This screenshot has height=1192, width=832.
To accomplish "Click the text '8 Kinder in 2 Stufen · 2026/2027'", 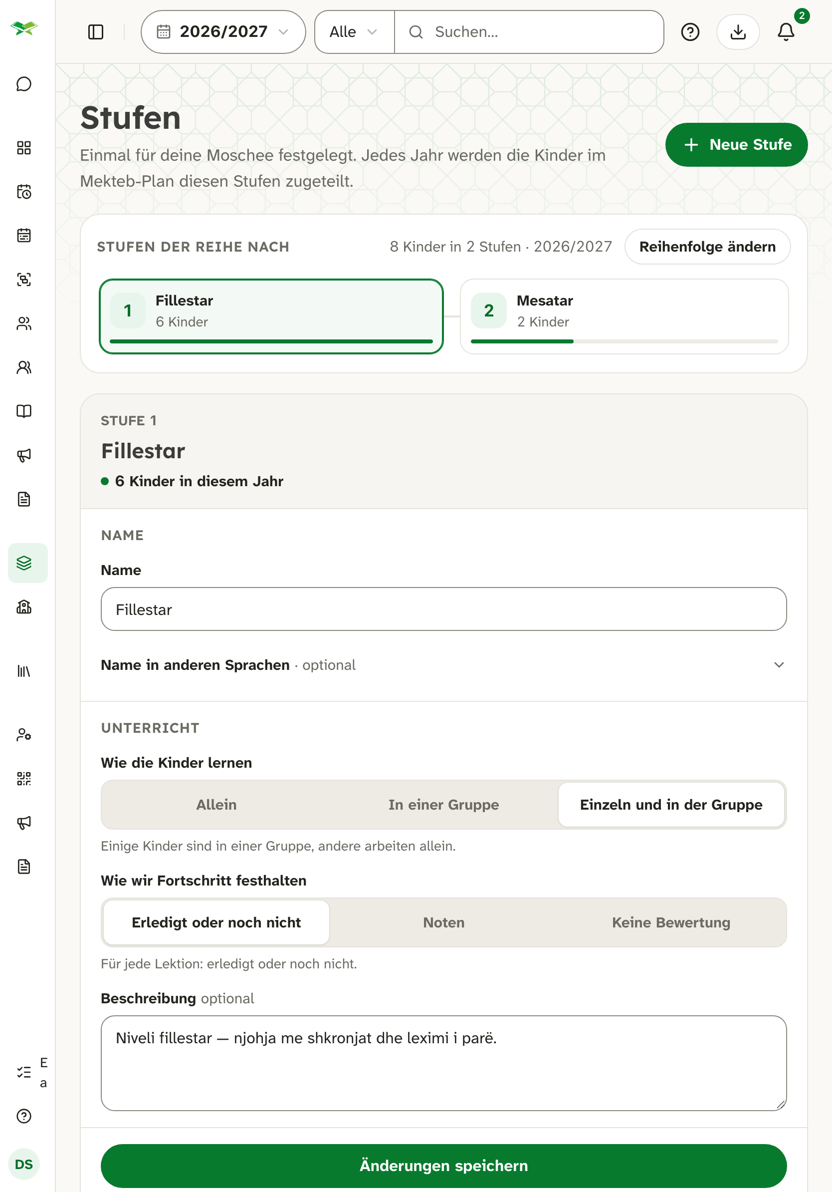I will 501,247.
